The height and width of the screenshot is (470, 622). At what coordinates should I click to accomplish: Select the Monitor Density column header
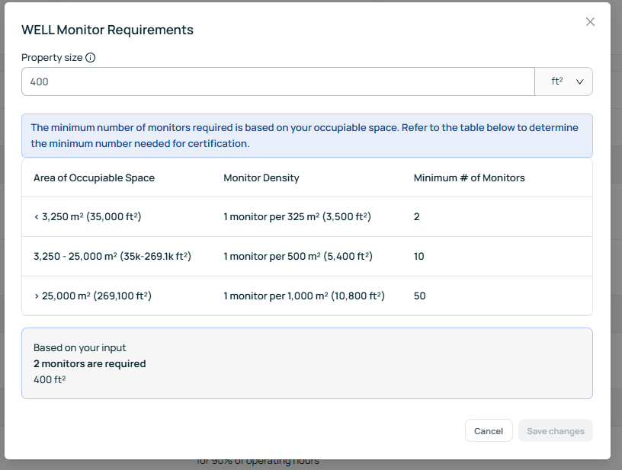coord(261,178)
